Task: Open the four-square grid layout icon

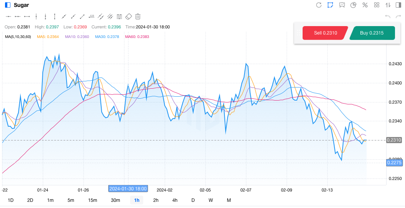Action: (377, 5)
